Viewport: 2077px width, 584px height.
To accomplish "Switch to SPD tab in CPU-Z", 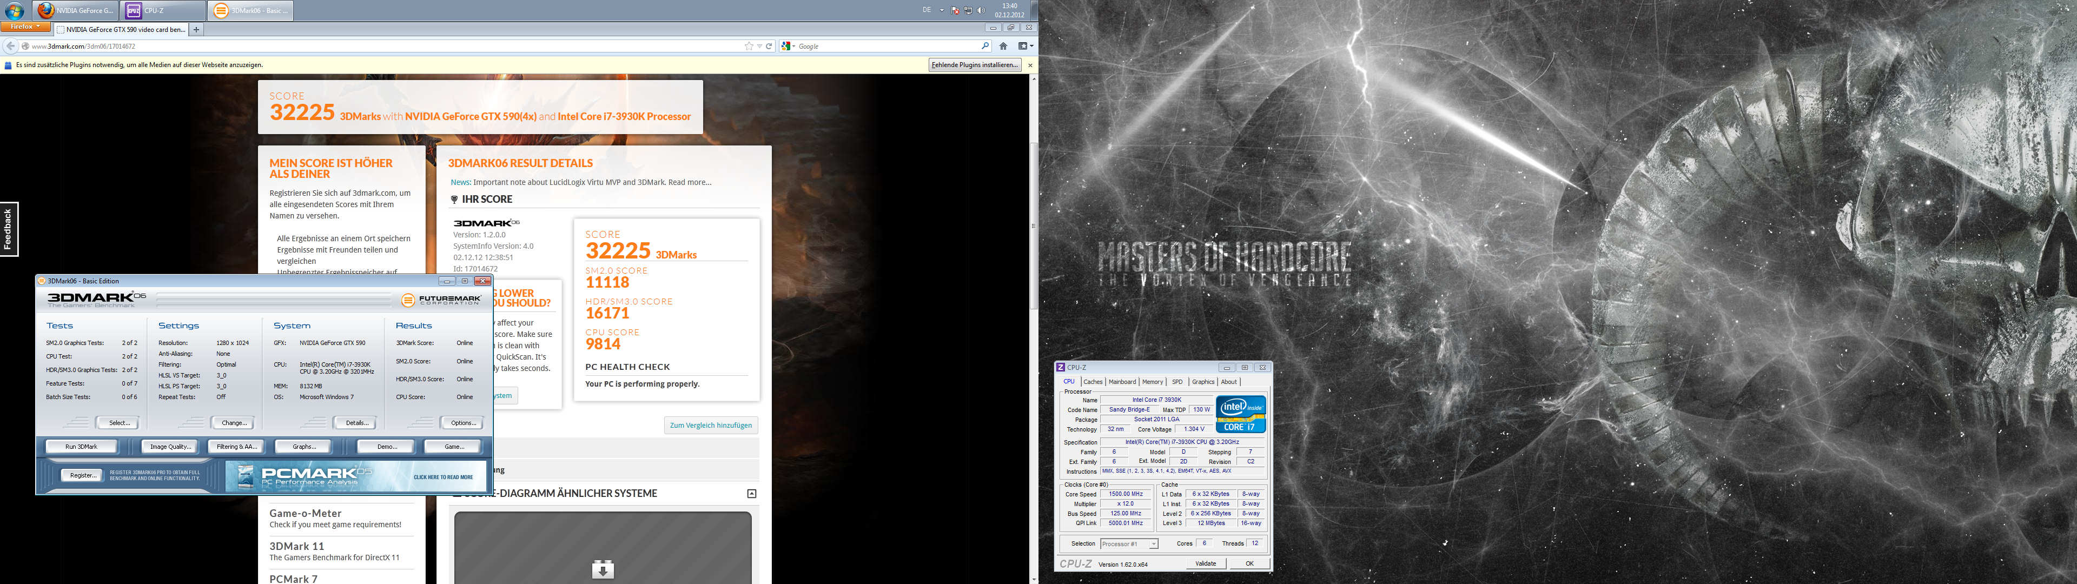I will pos(1177,382).
